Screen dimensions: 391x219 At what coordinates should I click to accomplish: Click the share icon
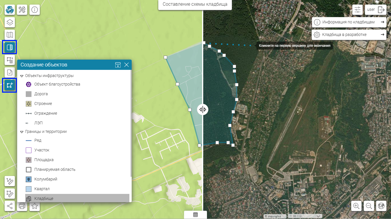[x=10, y=206]
